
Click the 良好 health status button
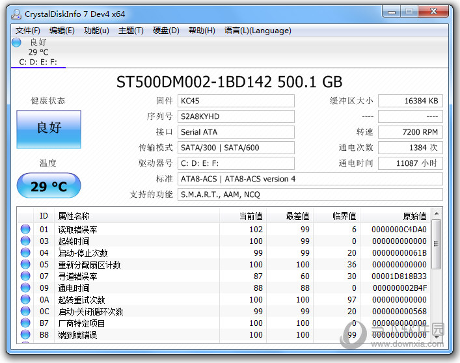[49, 129]
